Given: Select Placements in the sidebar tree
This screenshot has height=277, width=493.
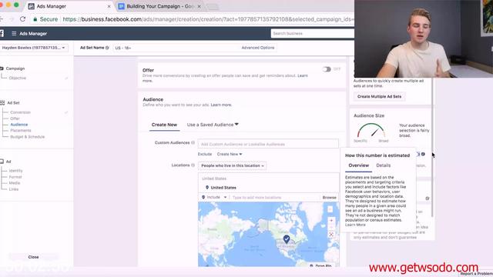Looking at the screenshot, I should click(21, 131).
